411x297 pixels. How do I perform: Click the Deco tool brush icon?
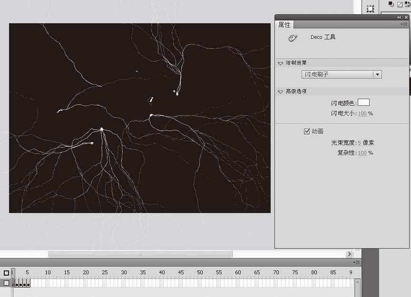pos(293,38)
